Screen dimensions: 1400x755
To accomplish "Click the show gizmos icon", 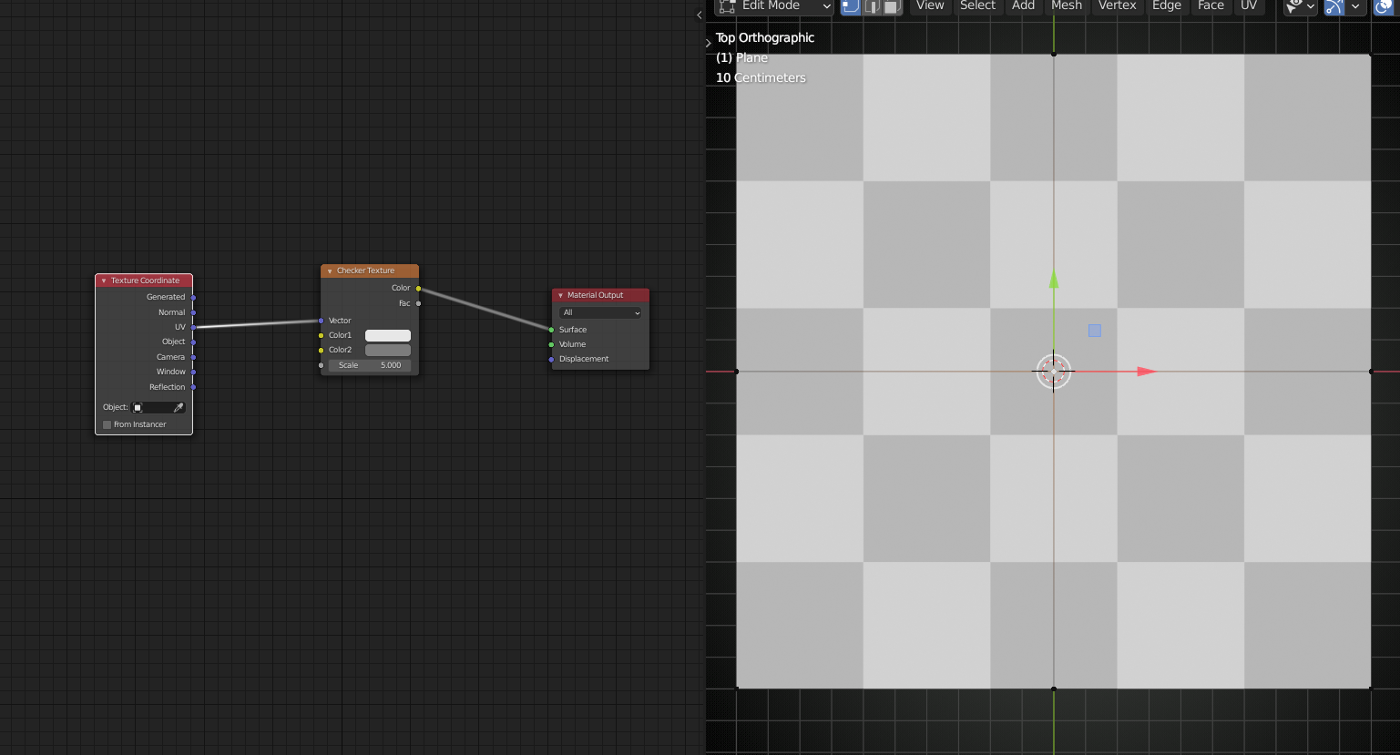I will (x=1333, y=7).
